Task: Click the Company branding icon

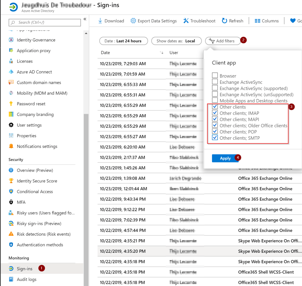Action: 11,114
